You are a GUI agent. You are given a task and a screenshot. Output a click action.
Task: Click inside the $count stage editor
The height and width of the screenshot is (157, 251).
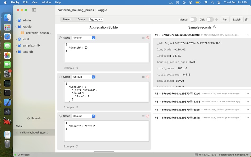[x=106, y=131]
